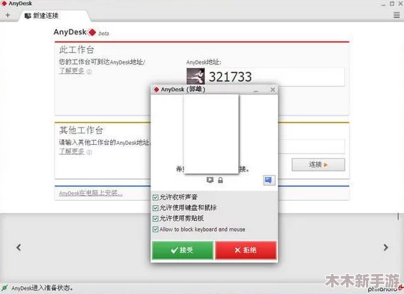
Task: Toggle Allow to block keyboard and mouse
Action: tap(155, 229)
